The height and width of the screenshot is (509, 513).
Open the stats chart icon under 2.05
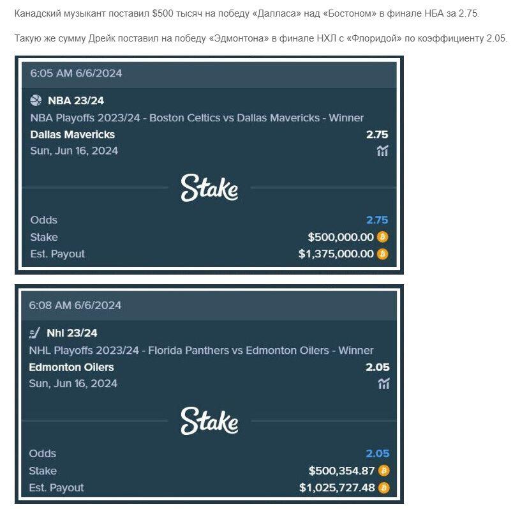383,384
